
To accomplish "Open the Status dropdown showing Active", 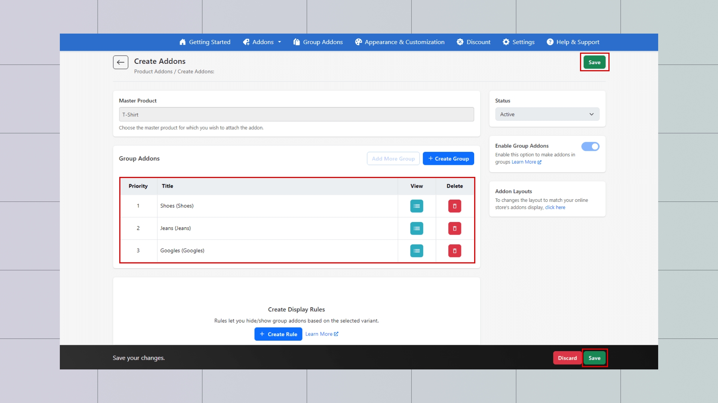I will [547, 114].
